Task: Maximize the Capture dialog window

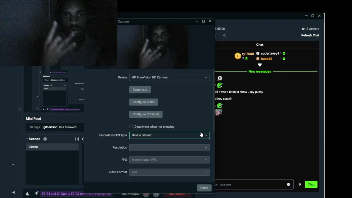Action: (204, 21)
